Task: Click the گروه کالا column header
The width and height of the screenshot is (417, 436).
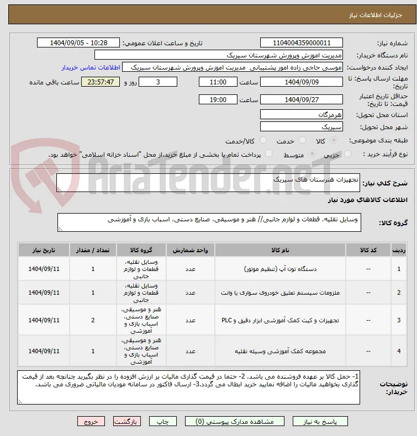Action: click(x=141, y=250)
